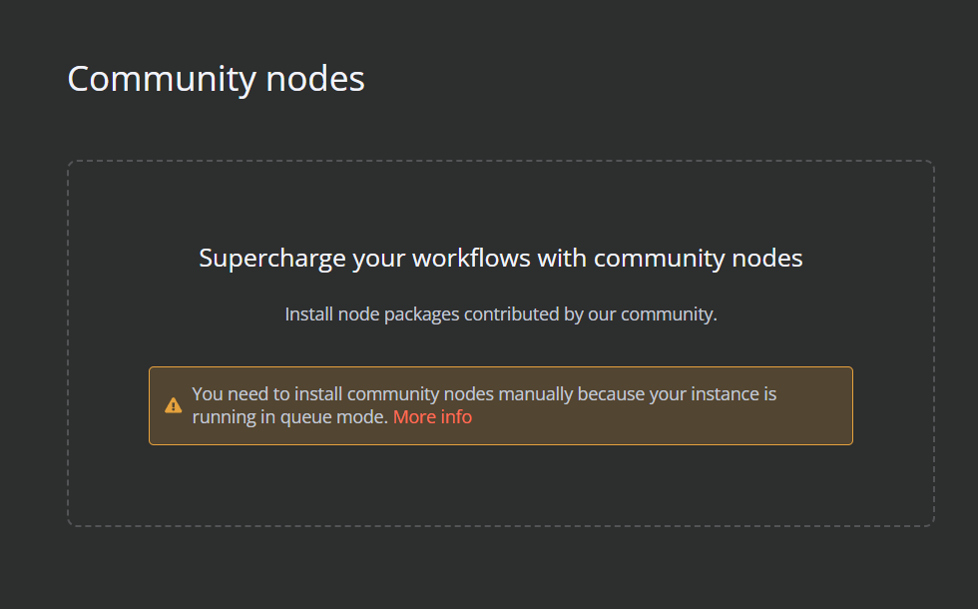Click 'Install' at the description's start
The height and width of the screenshot is (609, 978).
[x=308, y=313]
